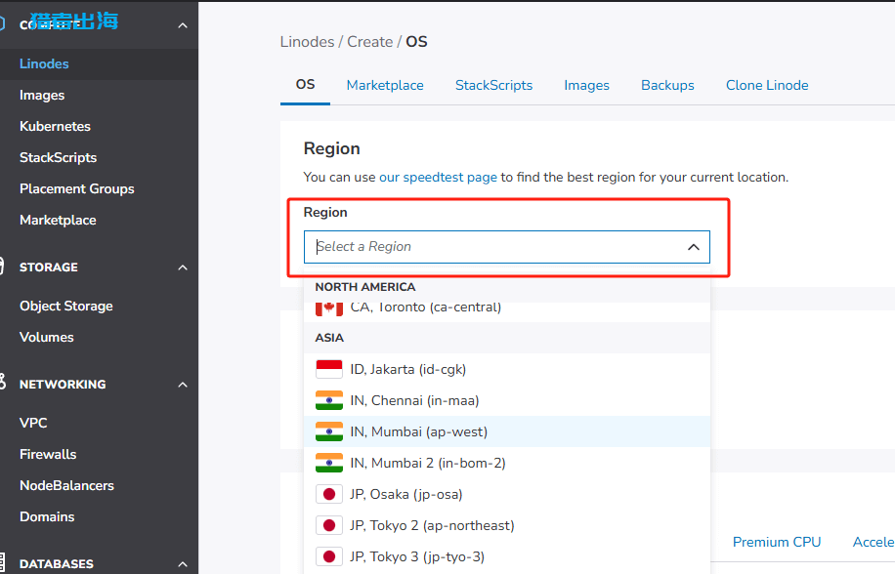The image size is (895, 574).
Task: Go to Firewalls page
Action: pos(47,454)
